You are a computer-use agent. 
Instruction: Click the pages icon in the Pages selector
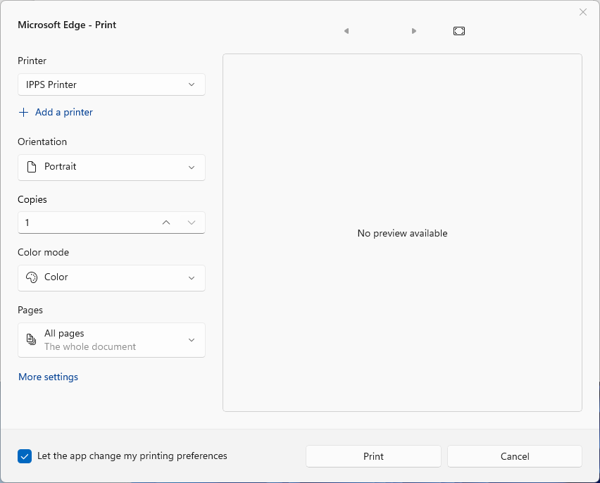coord(31,339)
